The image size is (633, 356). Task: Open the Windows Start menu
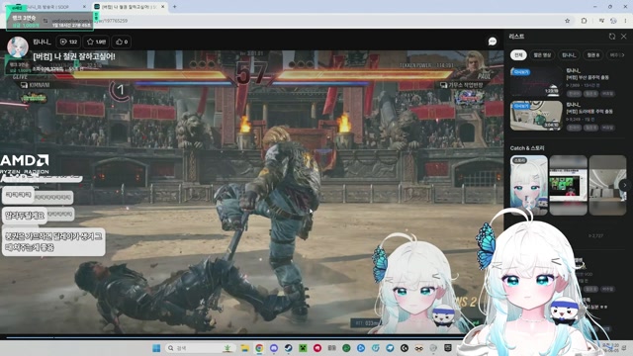[x=156, y=348]
